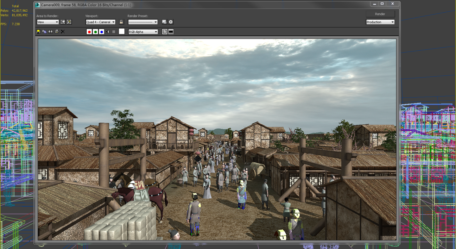This screenshot has width=456, height=249.
Task: Click the Polys count 42,817,962
Action: coord(20,10)
